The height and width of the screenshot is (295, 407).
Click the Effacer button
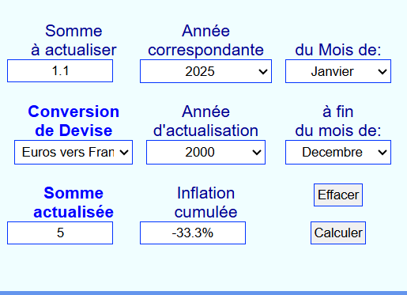click(x=338, y=195)
